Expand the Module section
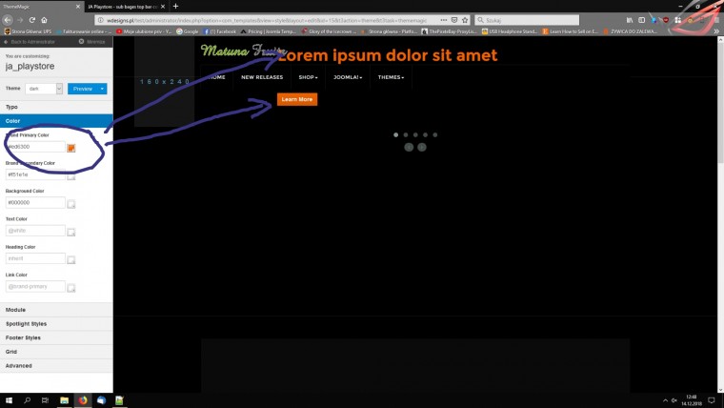 [56, 310]
